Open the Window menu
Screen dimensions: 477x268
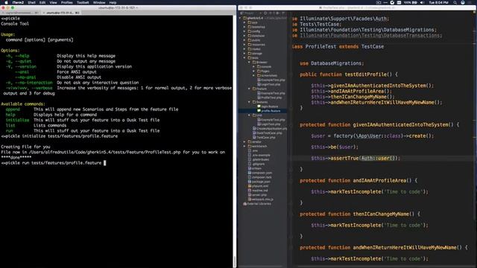(99, 2)
